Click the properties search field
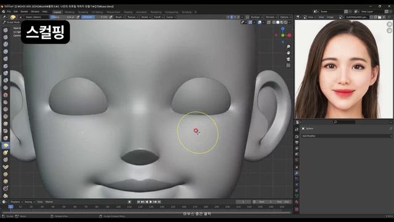 (x=344, y=122)
